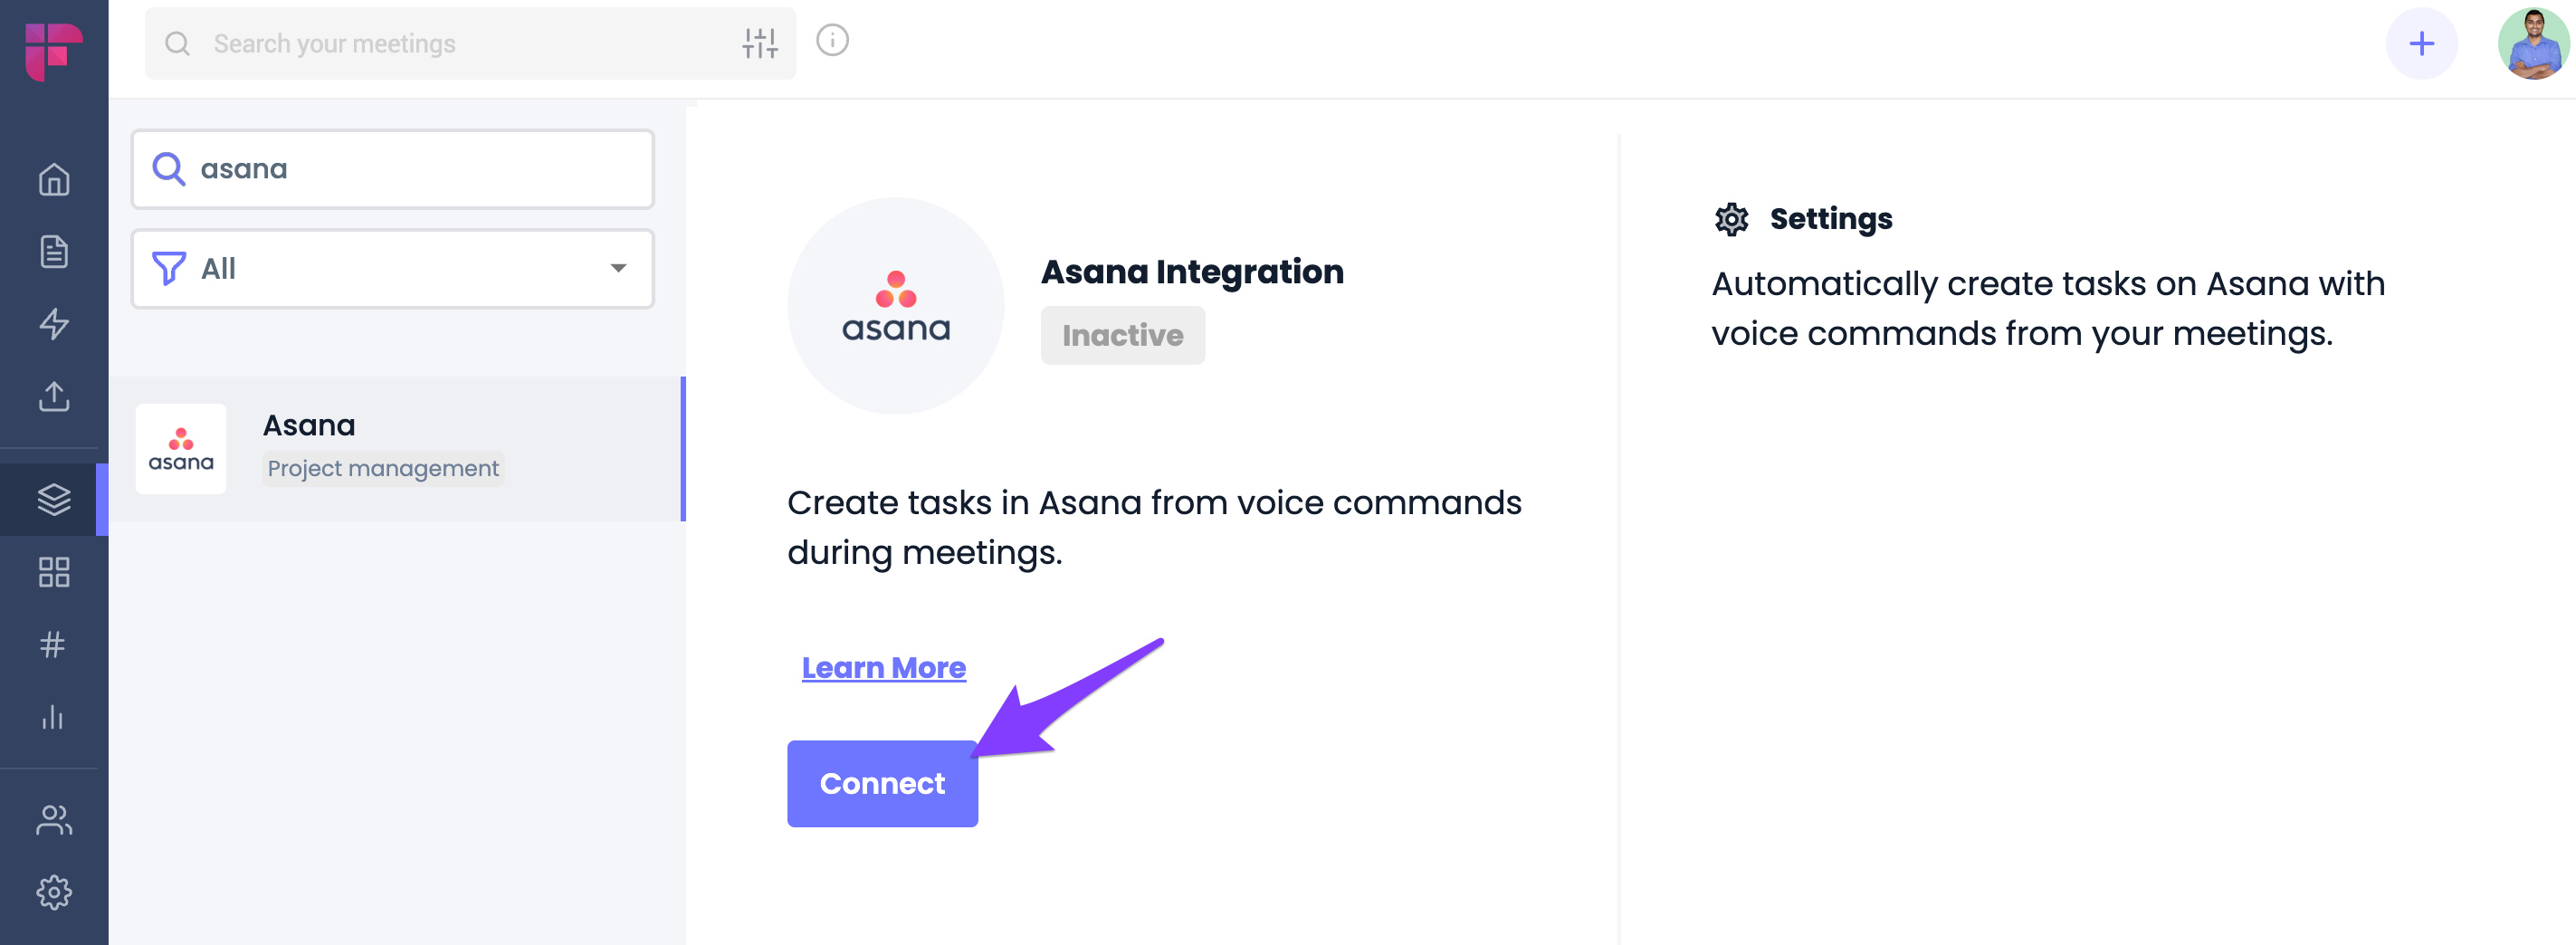This screenshot has width=2576, height=945.
Task: Focus the Search your meetings field
Action: tap(471, 43)
